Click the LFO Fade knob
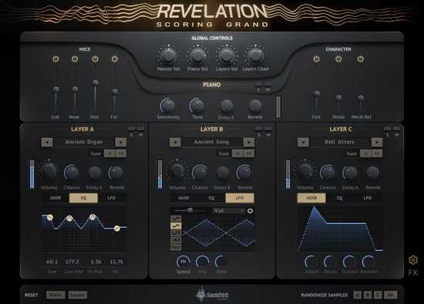Image resolution: width=424 pixels, height=304 pixels. (221, 262)
